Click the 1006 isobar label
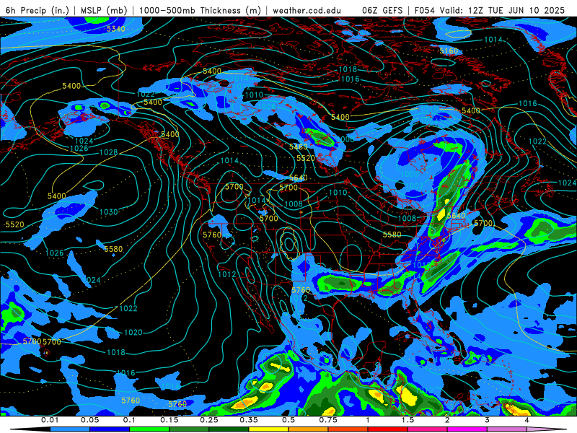The image size is (577, 433). [x=266, y=107]
